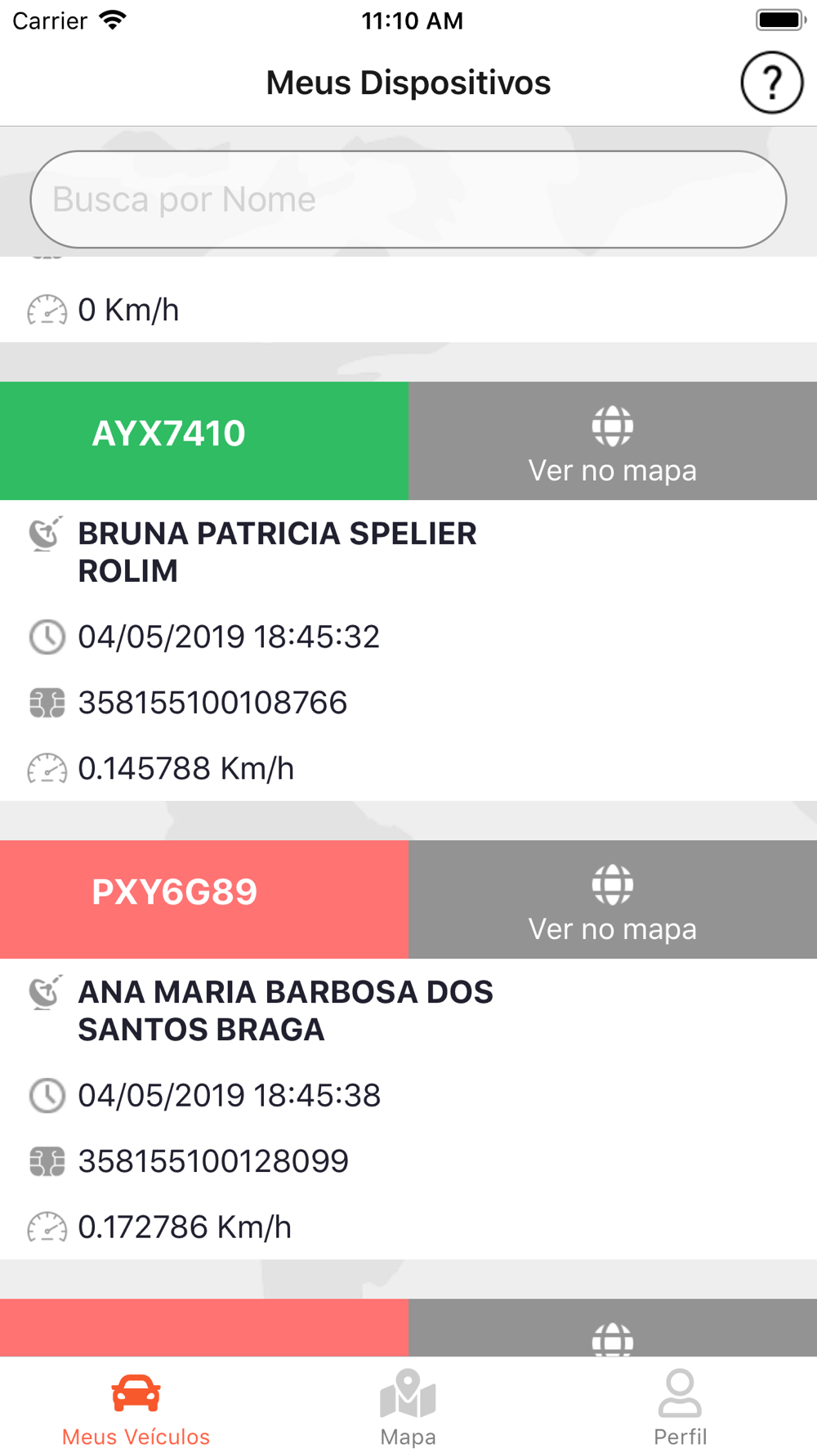
Task: Tap the globe icon for PXY6G89
Action: click(613, 884)
